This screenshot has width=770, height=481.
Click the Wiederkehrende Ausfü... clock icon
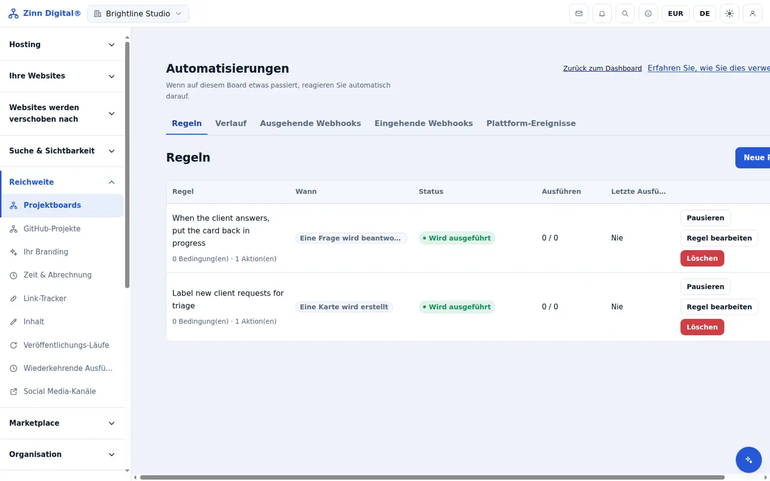(13, 368)
